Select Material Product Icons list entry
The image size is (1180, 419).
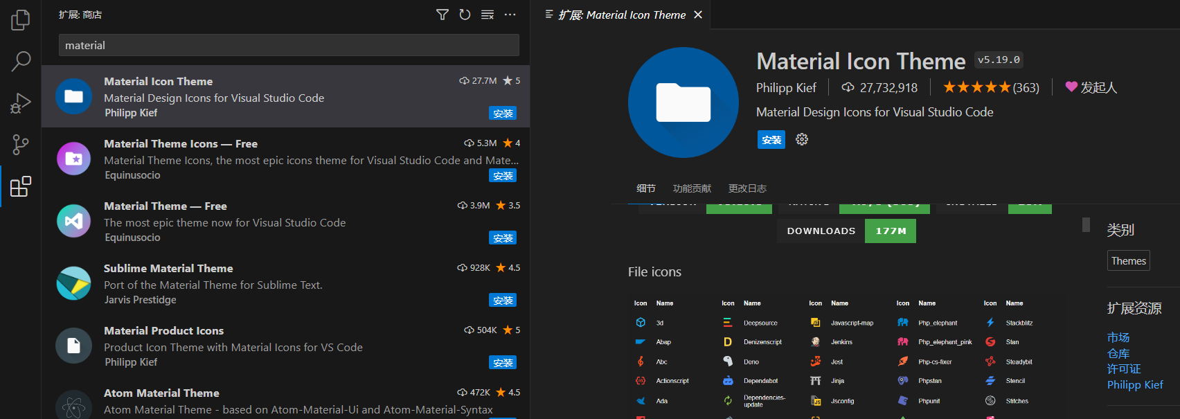click(285, 346)
